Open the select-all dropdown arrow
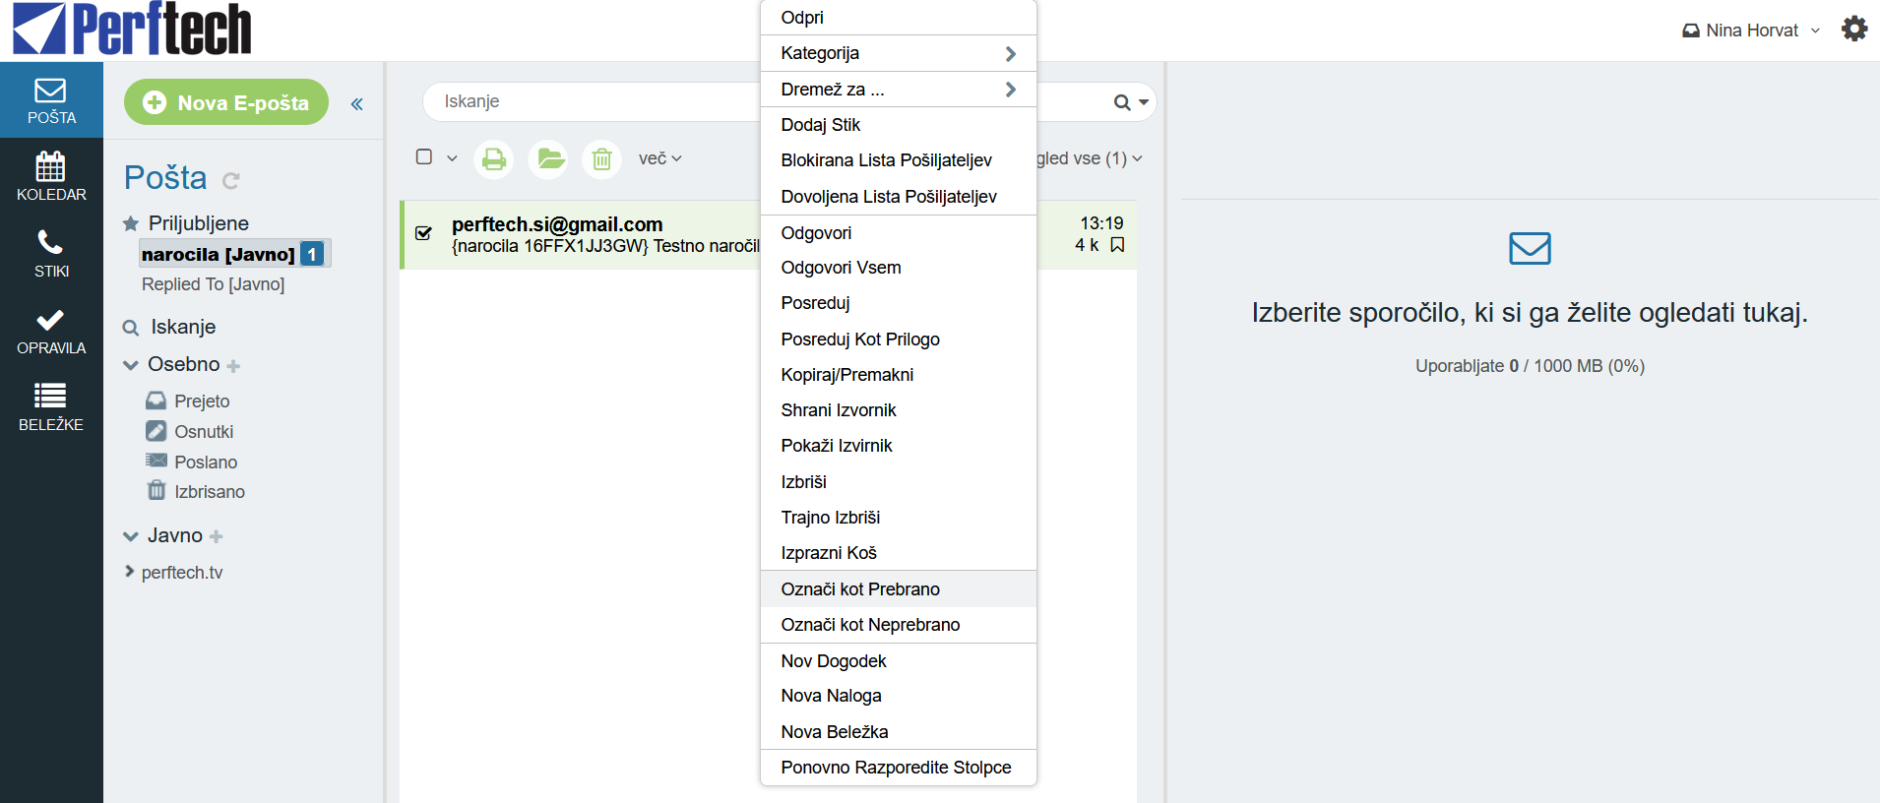Screen dimensions: 1880x803 452,158
